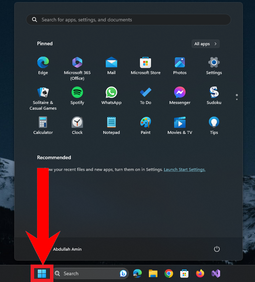
Task: Open Microsoft Store from pinned apps
Action: pyautogui.click(x=145, y=66)
